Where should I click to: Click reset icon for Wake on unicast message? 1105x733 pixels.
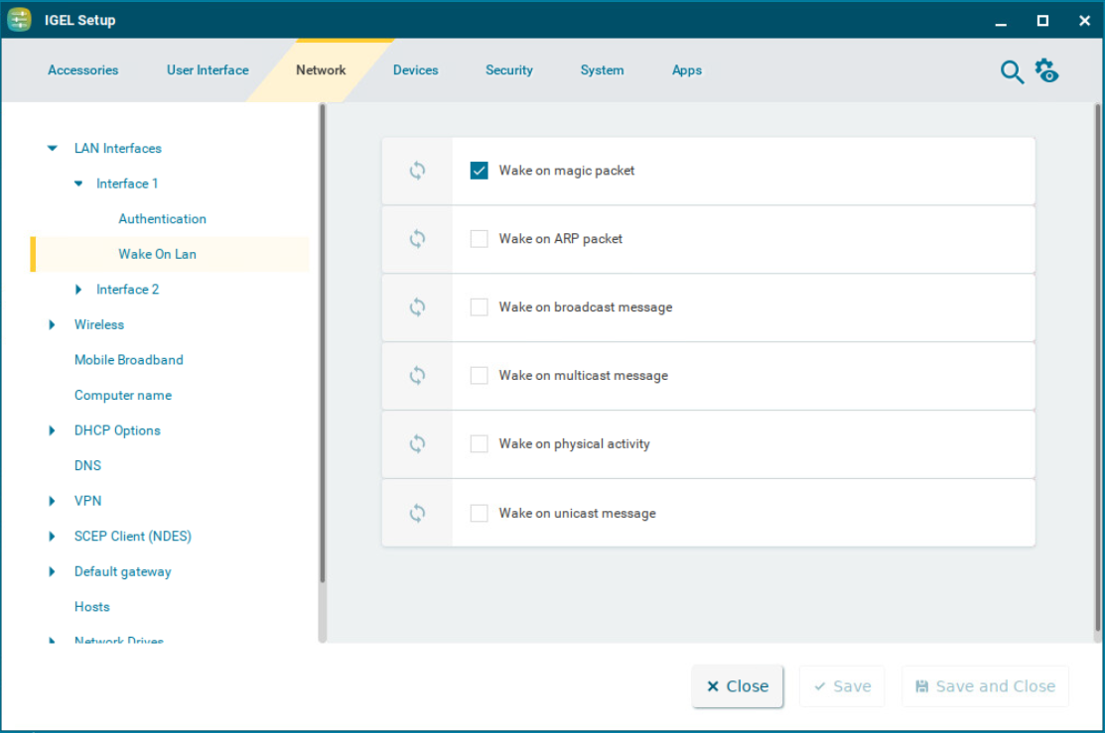point(417,513)
